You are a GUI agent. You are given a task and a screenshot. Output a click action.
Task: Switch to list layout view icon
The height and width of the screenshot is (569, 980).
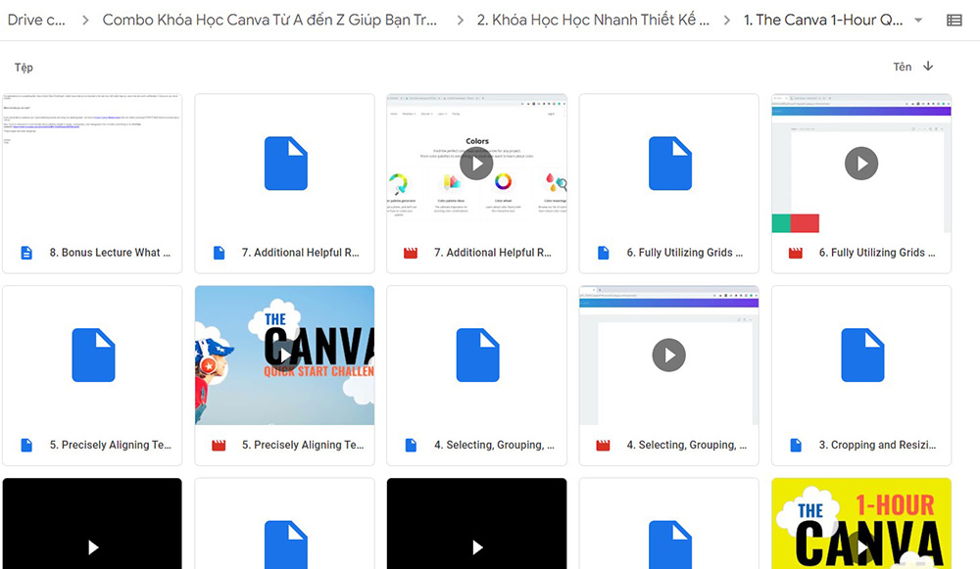pos(954,20)
